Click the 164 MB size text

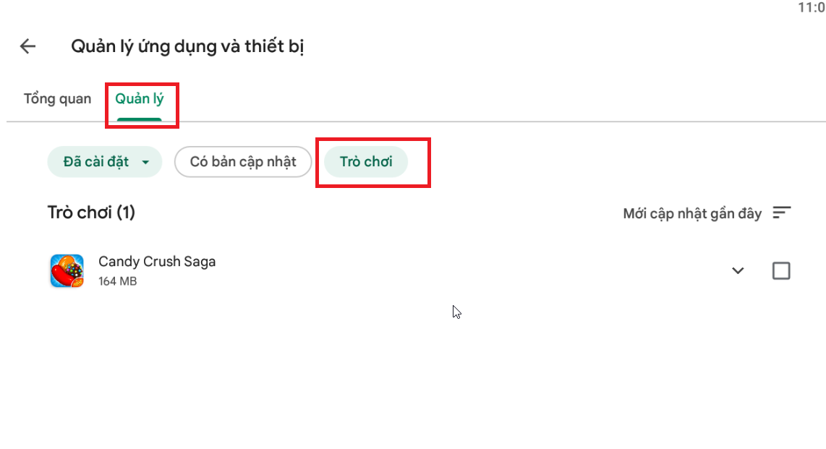(x=118, y=281)
